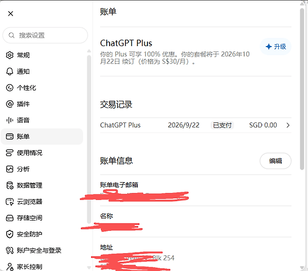Open the 个性化 settings section

coord(42,88)
